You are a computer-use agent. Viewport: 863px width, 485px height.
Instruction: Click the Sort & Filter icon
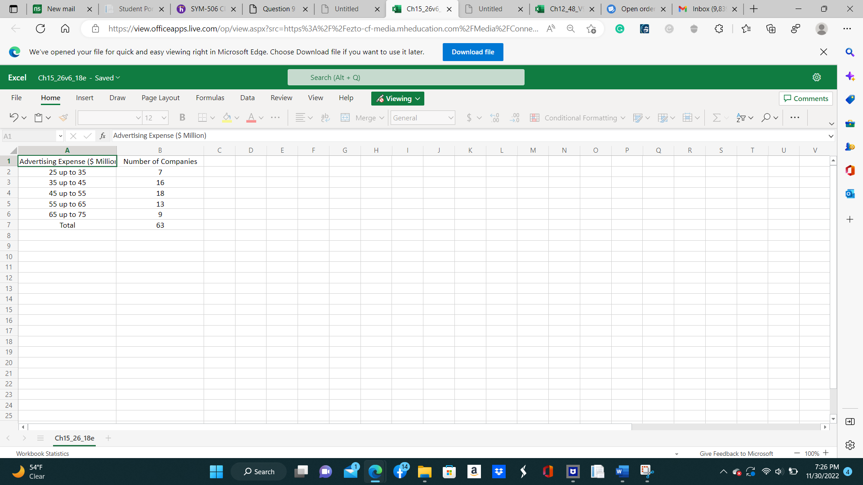[741, 118]
